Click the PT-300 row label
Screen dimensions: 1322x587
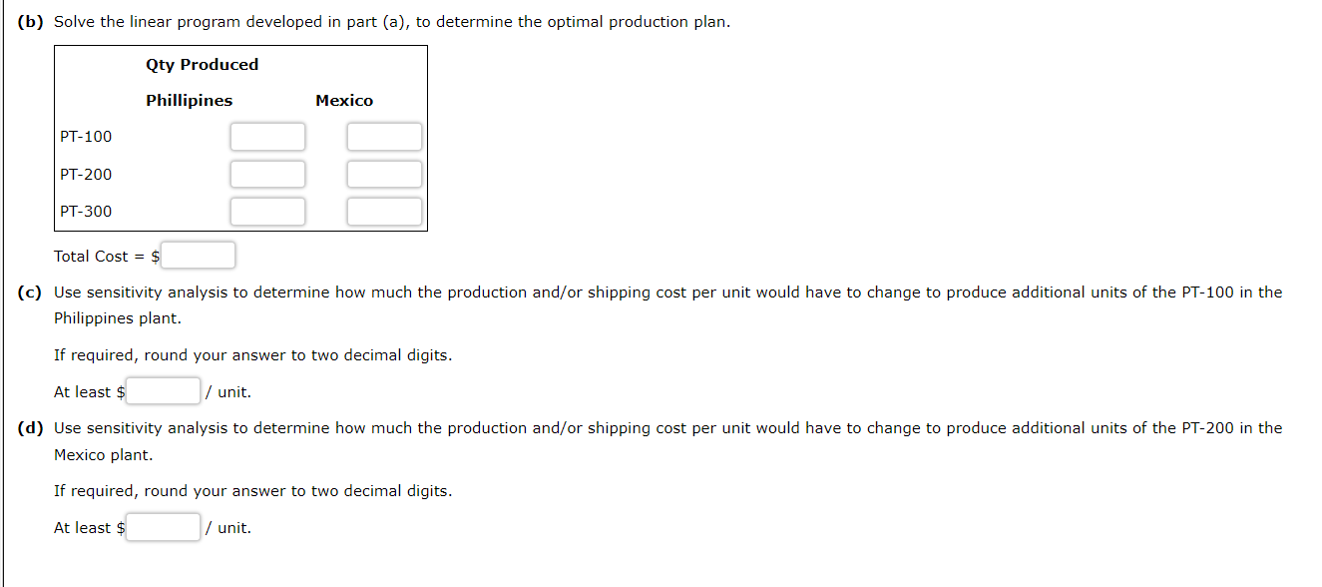click(86, 211)
